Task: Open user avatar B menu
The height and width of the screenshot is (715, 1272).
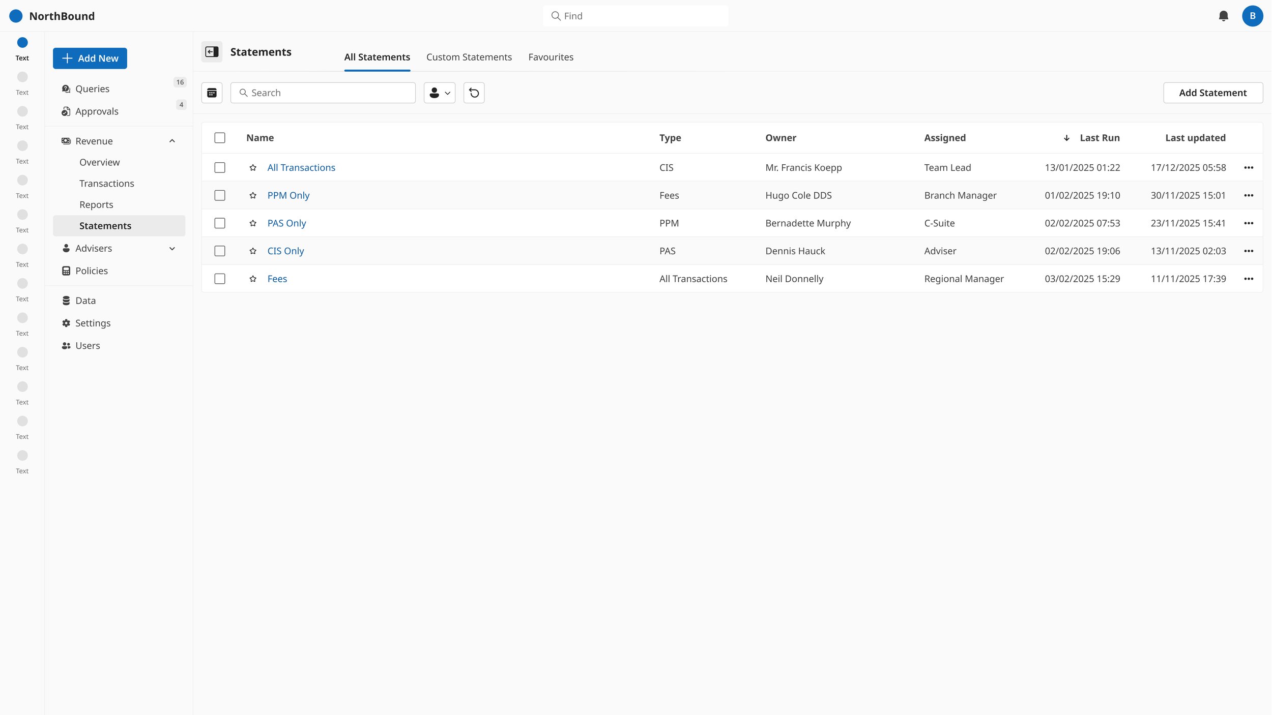Action: click(1252, 16)
